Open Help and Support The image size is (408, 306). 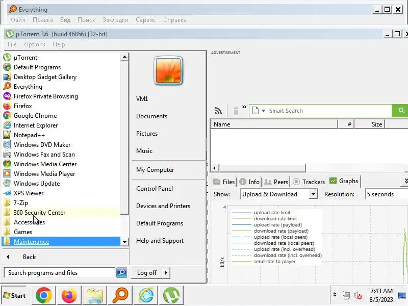[x=160, y=240]
